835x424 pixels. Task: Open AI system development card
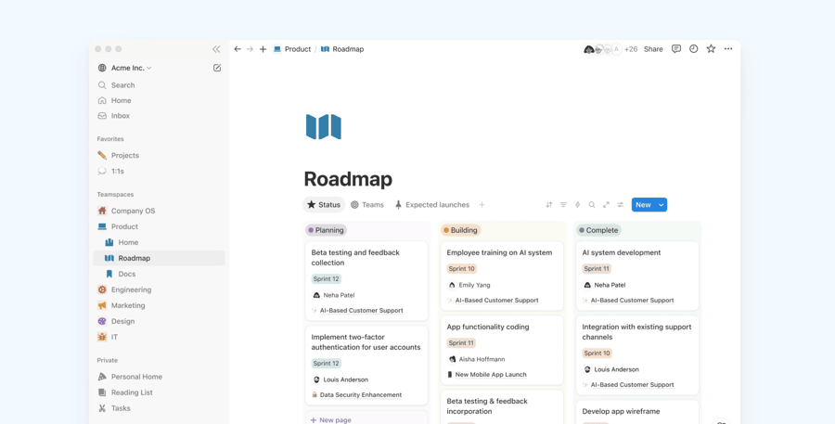637,276
